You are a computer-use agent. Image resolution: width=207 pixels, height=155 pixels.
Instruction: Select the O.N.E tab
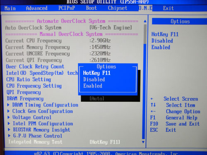(x=145, y=8)
